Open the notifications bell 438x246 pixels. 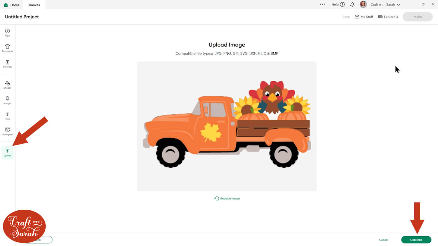(x=352, y=4)
